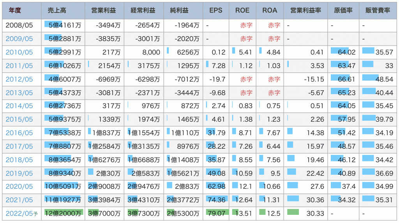Open the 2021/05 fiscal year link

click(19, 200)
